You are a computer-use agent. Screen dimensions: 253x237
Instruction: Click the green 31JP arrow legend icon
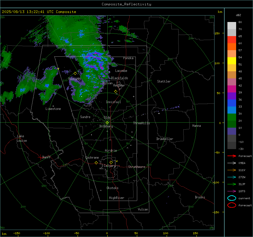(232, 184)
